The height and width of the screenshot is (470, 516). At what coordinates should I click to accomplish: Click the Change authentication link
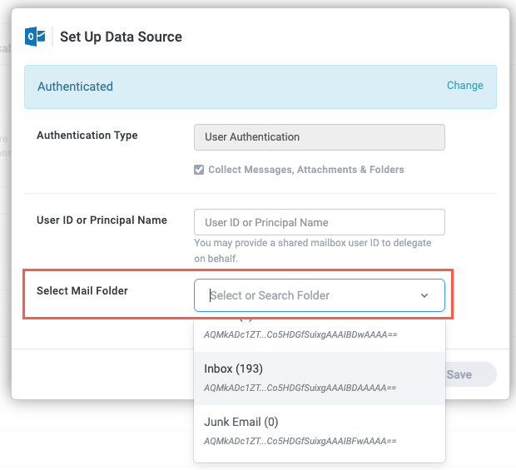click(x=464, y=86)
